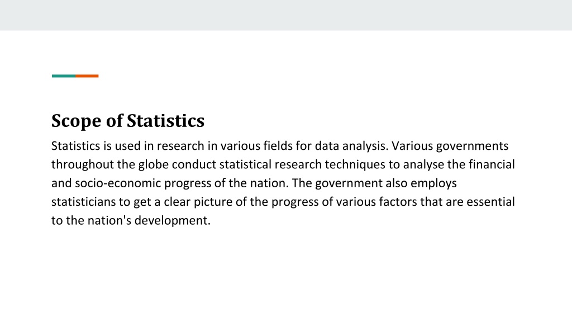Click the word 'employs' ending third line
The height and width of the screenshot is (322, 572).
click(433, 183)
